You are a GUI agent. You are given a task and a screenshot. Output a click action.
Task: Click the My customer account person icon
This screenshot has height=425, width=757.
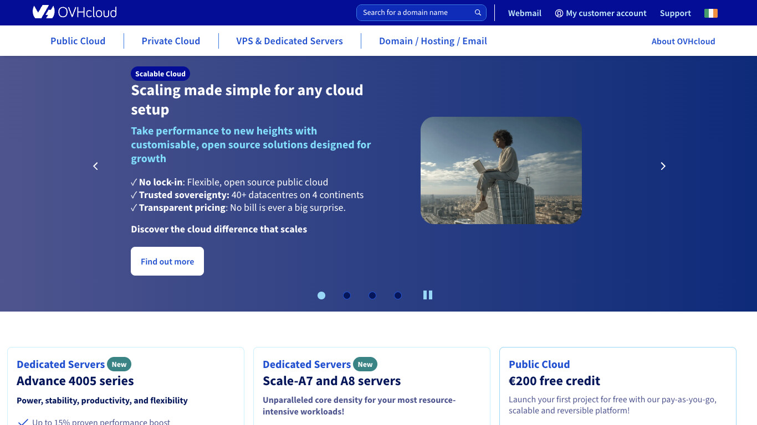click(x=559, y=13)
